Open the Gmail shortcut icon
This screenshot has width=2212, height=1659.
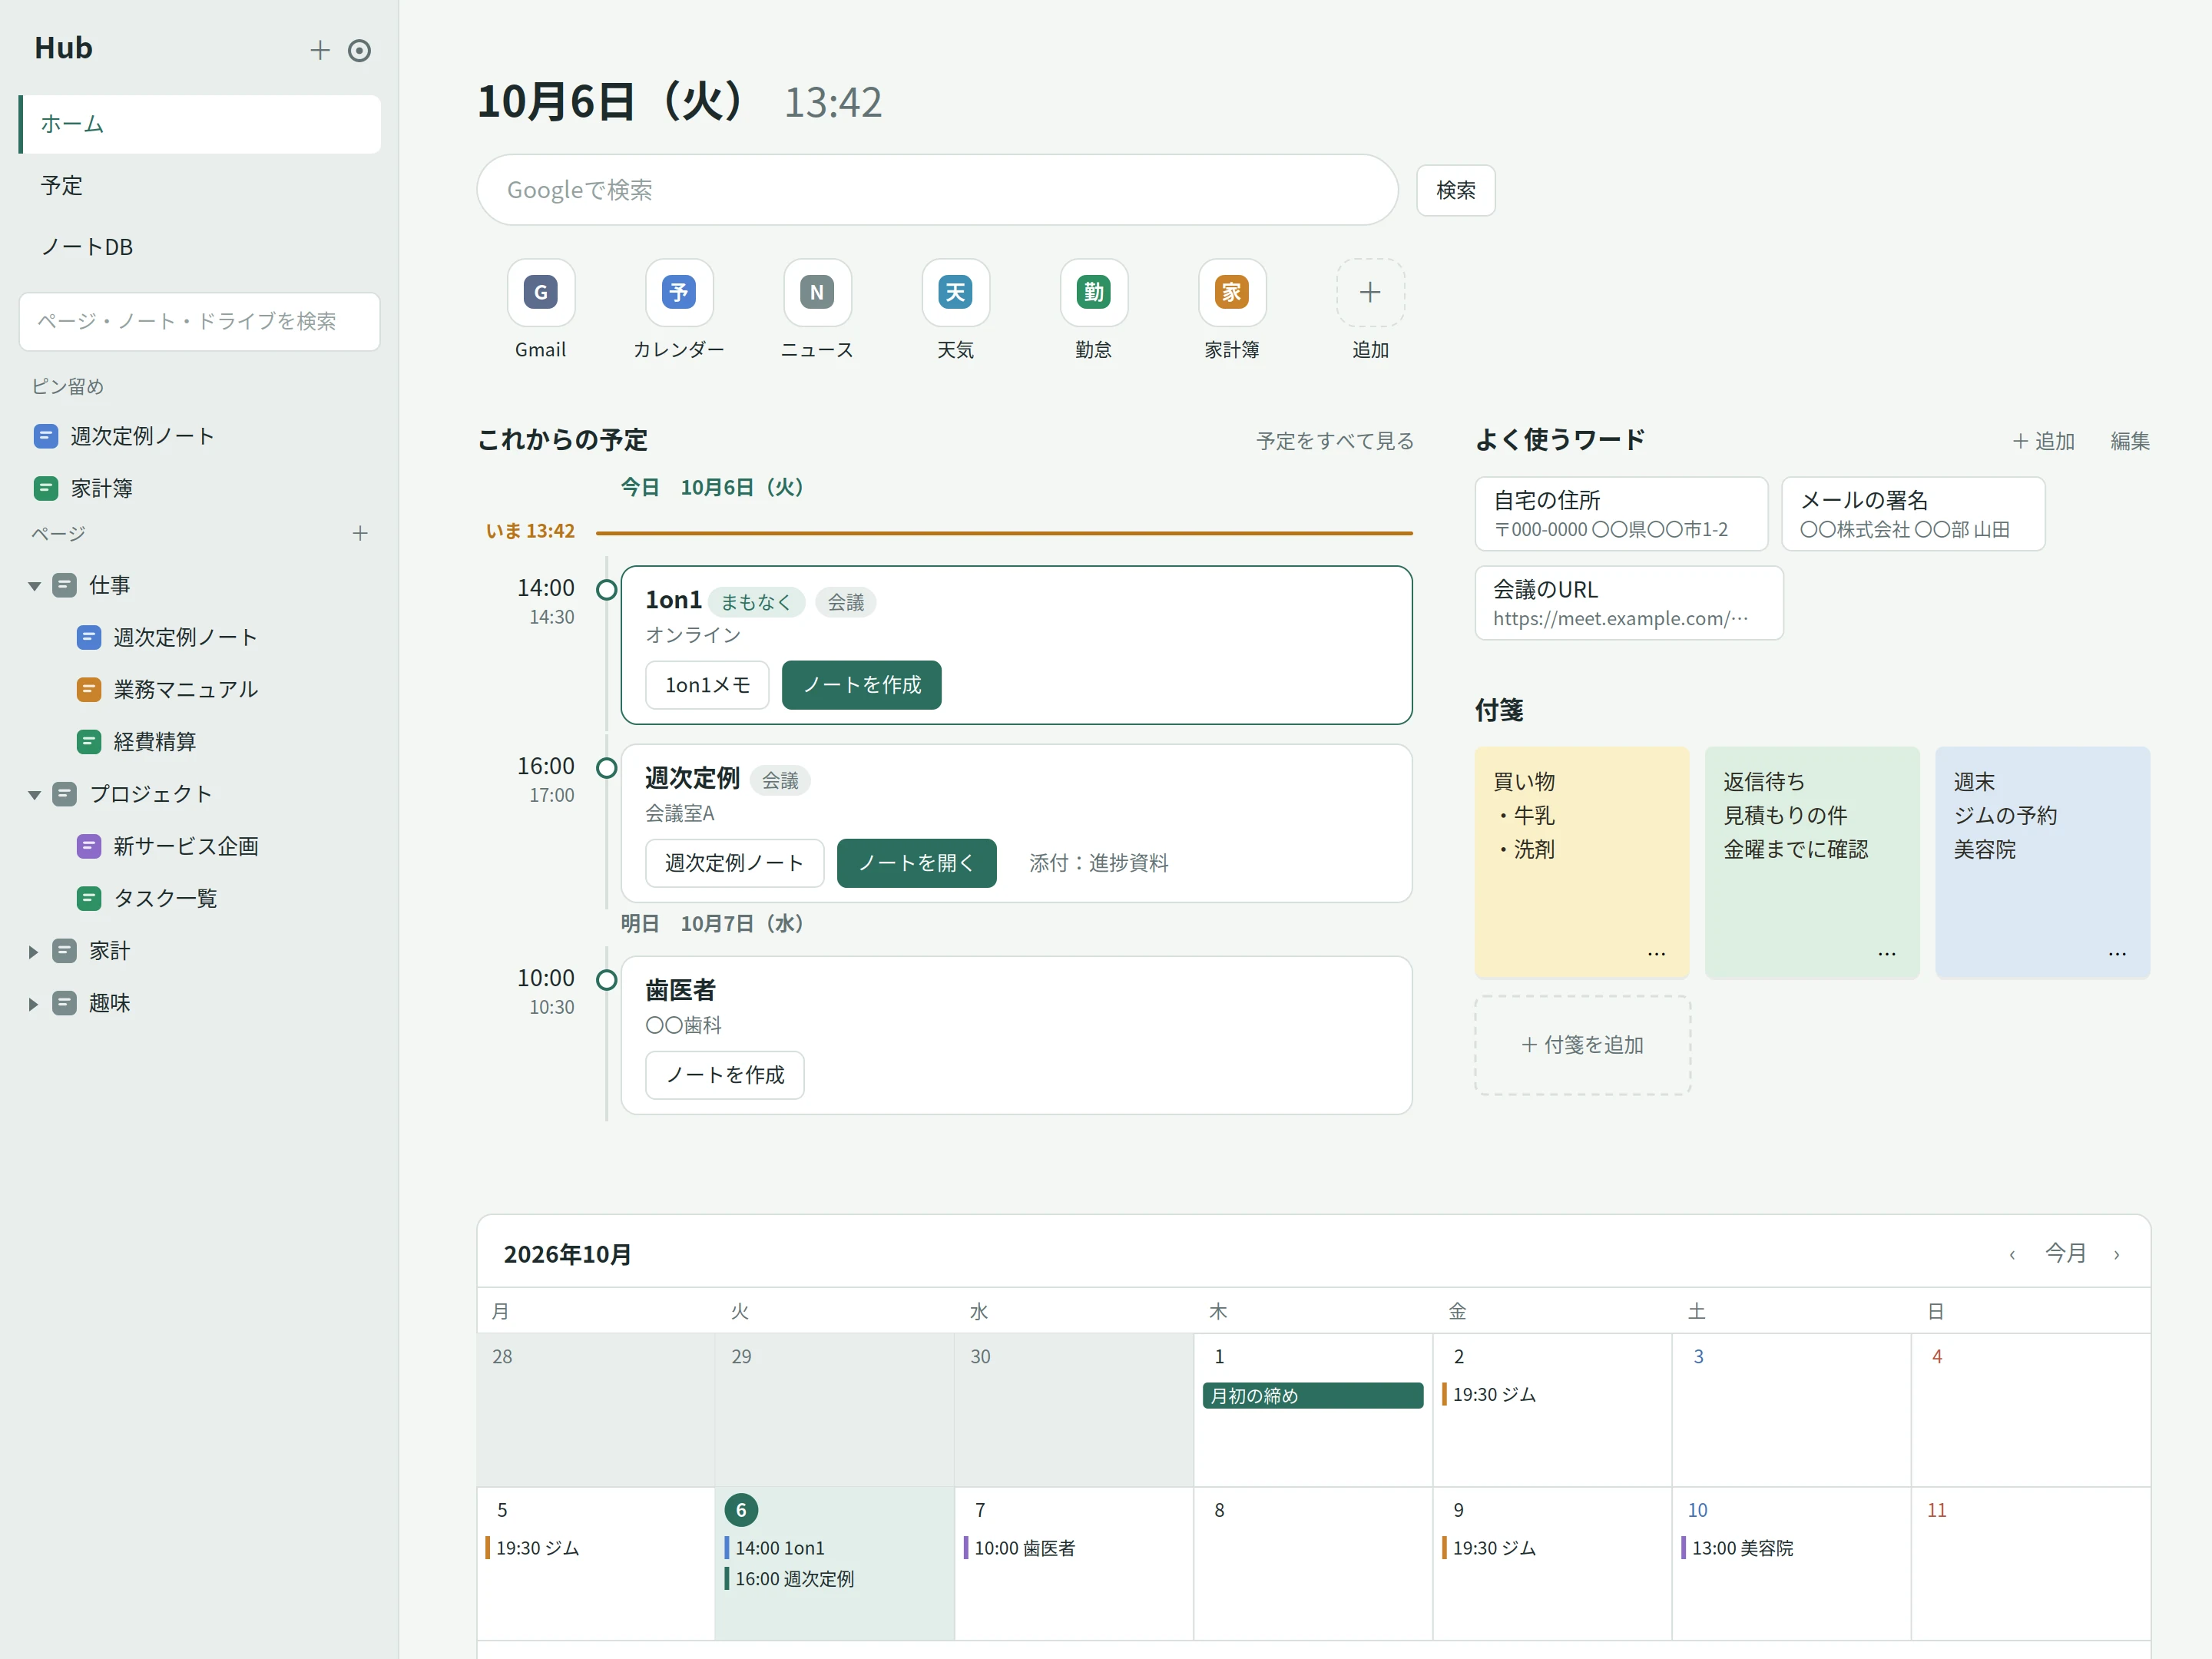point(541,292)
